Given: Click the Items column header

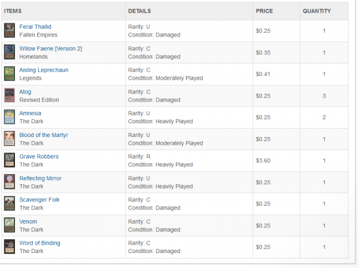Looking at the screenshot, I should (13, 11).
